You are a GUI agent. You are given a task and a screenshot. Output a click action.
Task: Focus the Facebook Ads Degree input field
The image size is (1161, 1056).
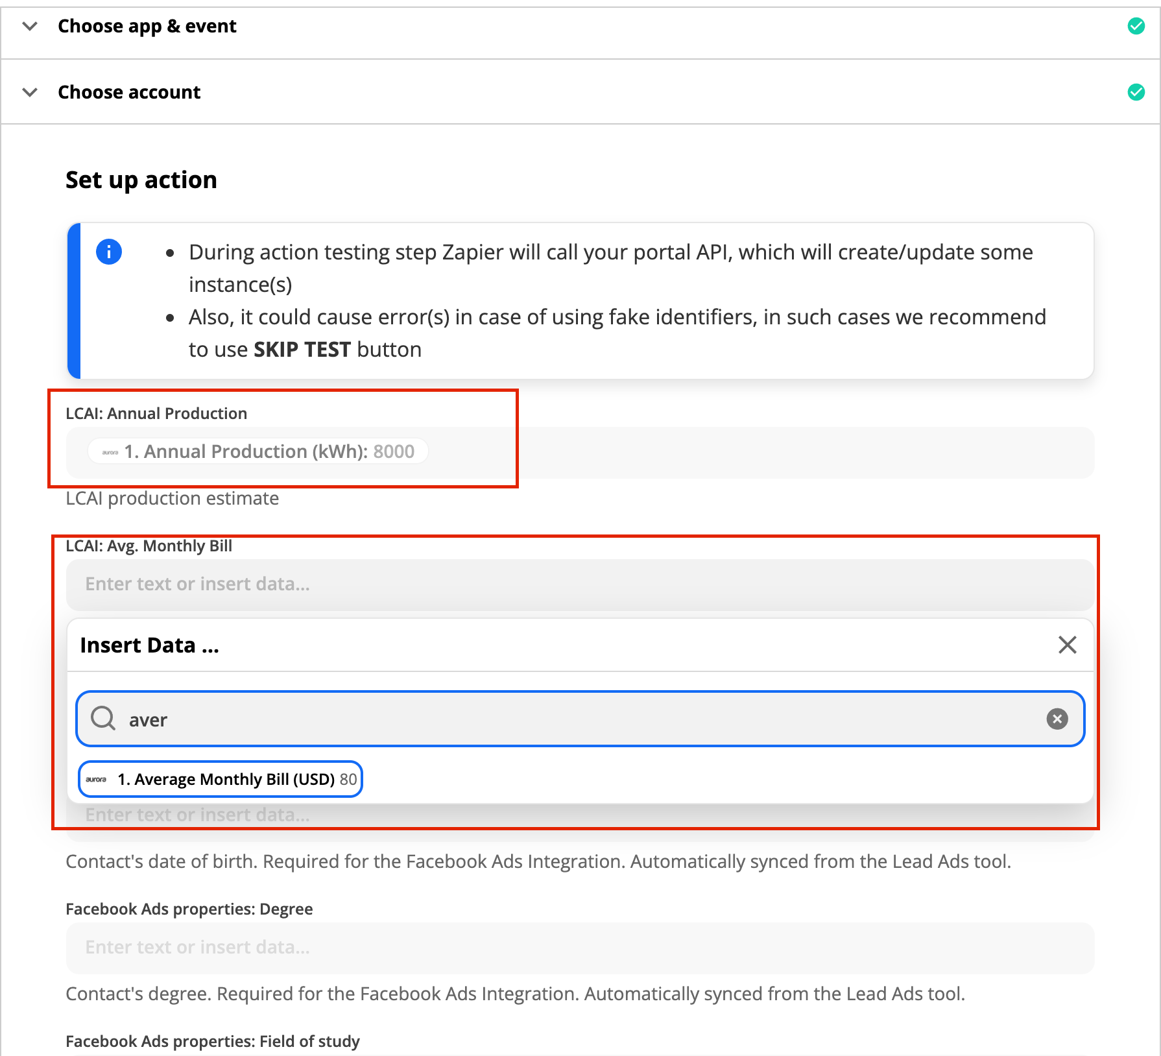tap(580, 947)
